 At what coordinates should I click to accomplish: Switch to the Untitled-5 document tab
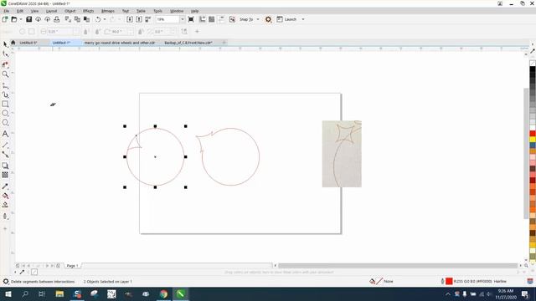pos(28,43)
